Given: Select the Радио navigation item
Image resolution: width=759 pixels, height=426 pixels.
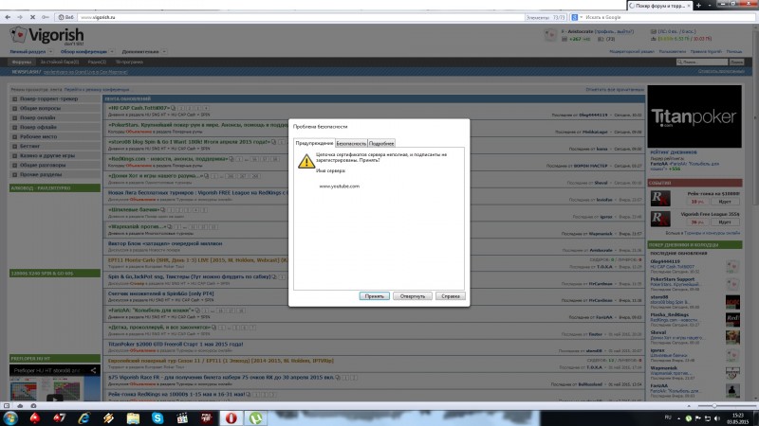Looking at the screenshot, I should point(97,62).
